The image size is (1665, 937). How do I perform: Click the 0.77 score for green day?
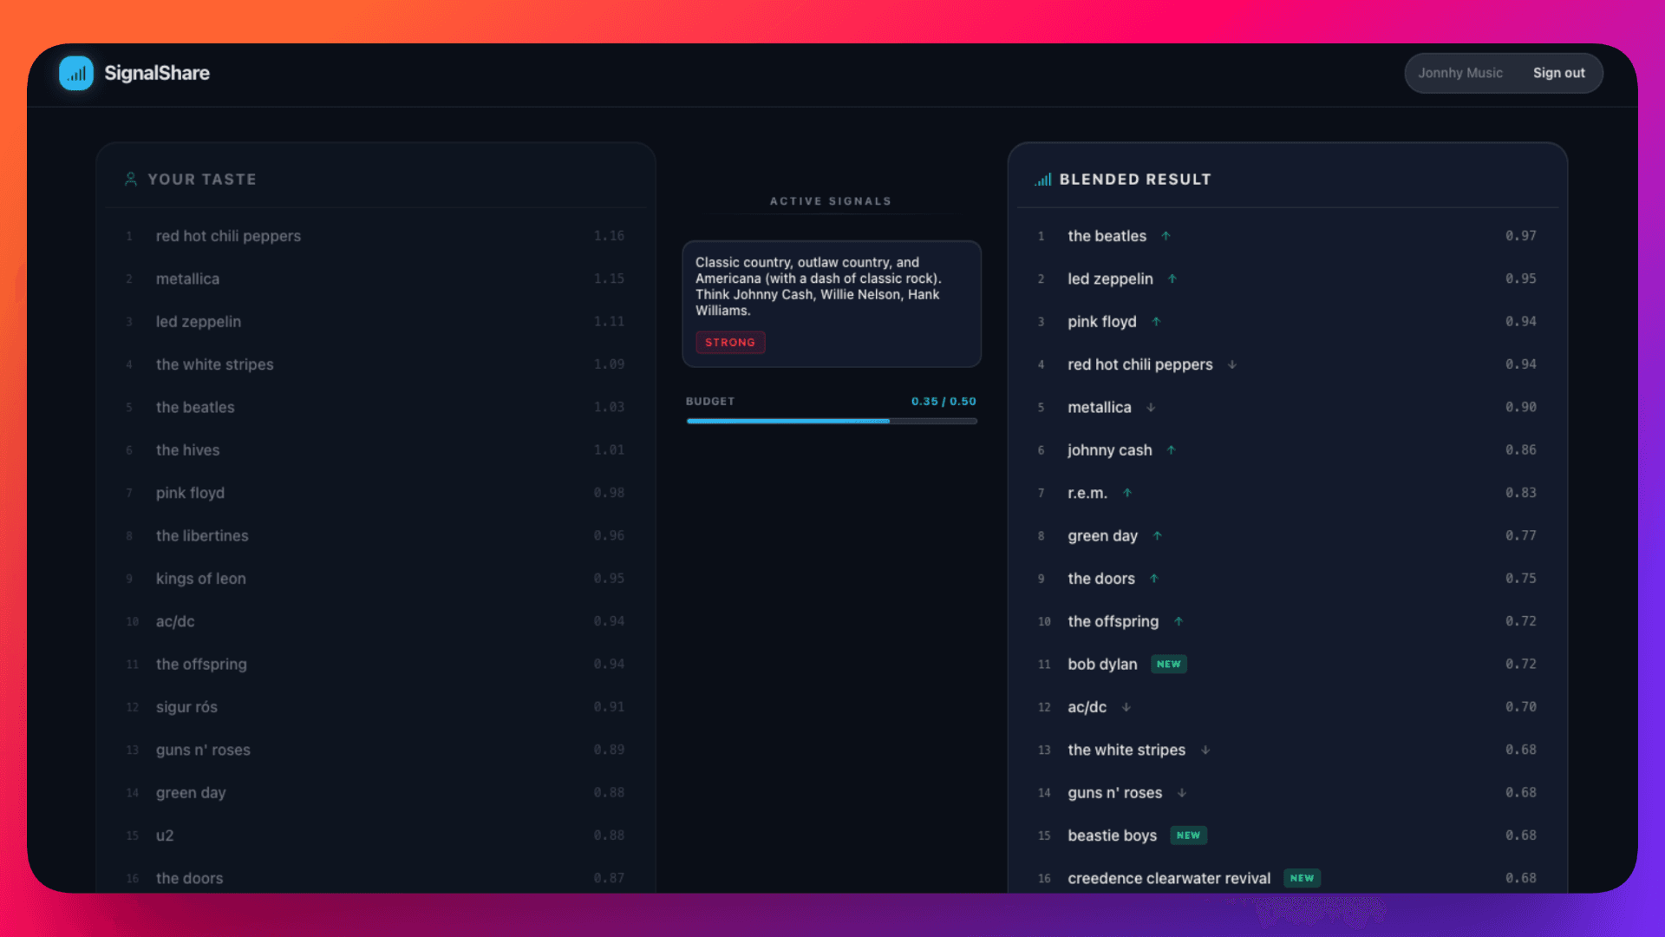1521,536
